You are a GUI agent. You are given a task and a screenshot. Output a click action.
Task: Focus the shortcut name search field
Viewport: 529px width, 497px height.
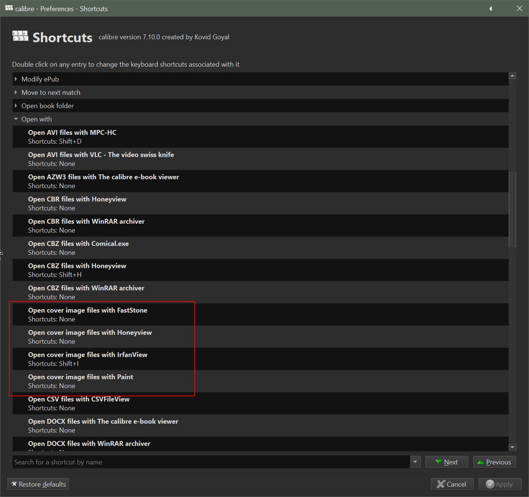[211, 462]
